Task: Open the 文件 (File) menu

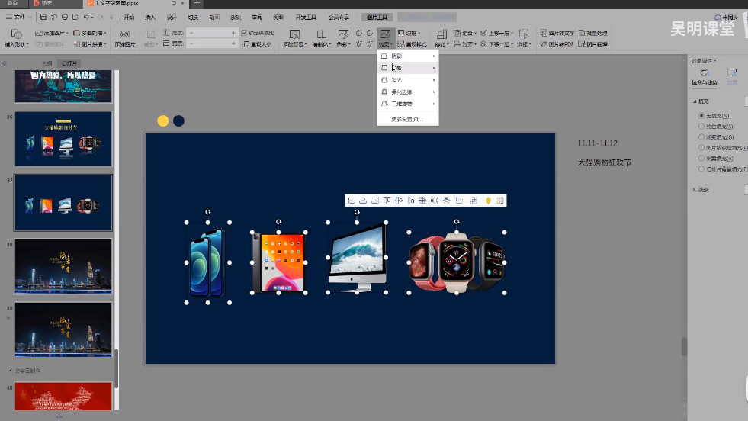Action: pyautogui.click(x=18, y=18)
